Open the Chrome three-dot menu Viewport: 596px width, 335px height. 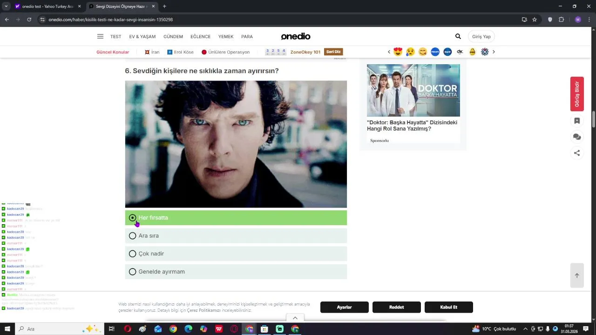pyautogui.click(x=589, y=20)
